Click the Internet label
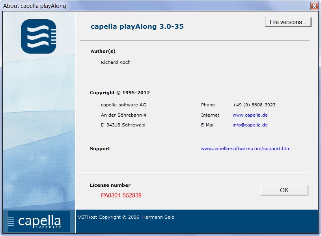 [x=210, y=115]
